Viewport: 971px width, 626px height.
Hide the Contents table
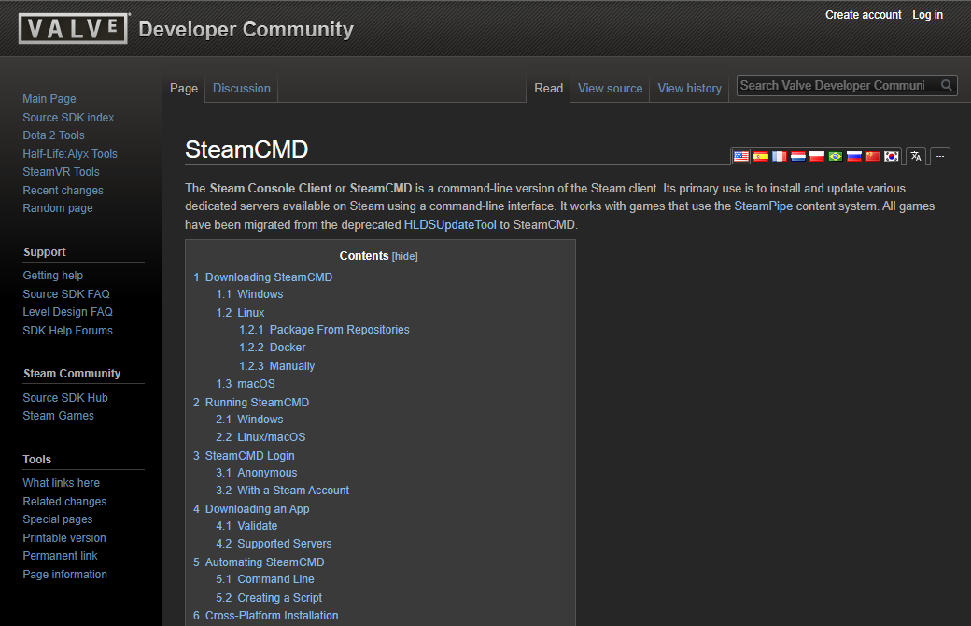pyautogui.click(x=405, y=257)
